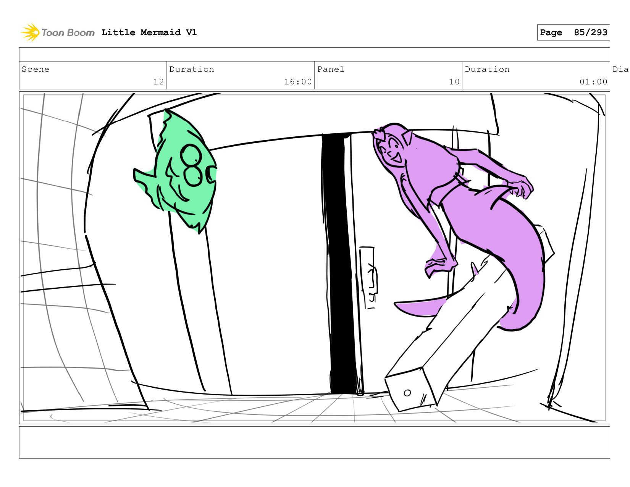
Task: Click the 'Panel' header label
Action: pos(331,69)
